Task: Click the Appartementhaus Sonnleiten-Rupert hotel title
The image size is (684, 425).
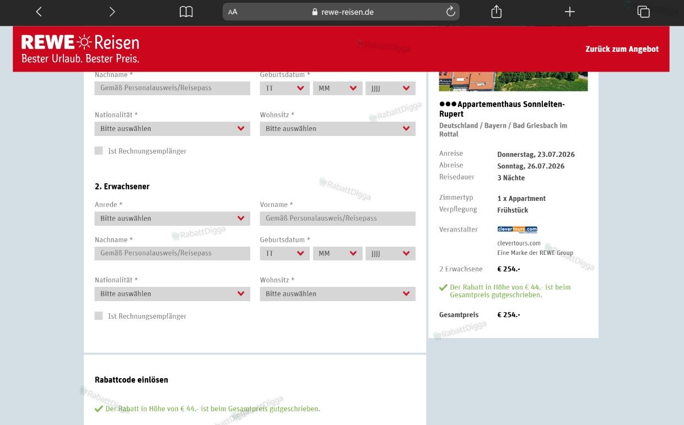Action: point(502,109)
